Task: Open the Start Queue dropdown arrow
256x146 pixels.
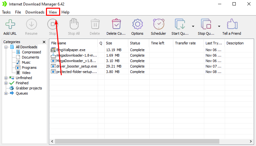Action: click(x=193, y=26)
